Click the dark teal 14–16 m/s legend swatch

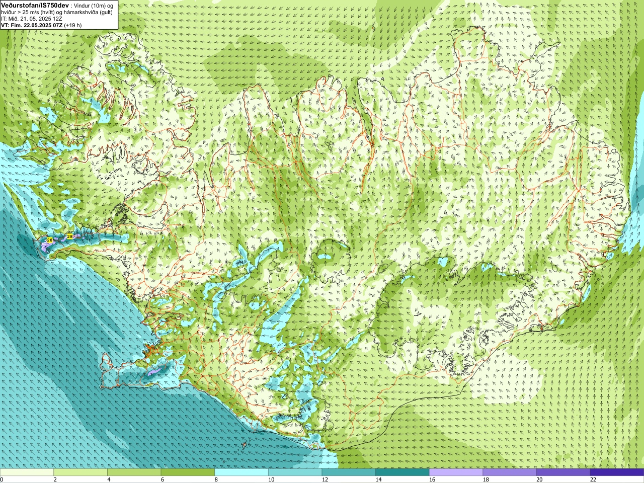coord(403,472)
